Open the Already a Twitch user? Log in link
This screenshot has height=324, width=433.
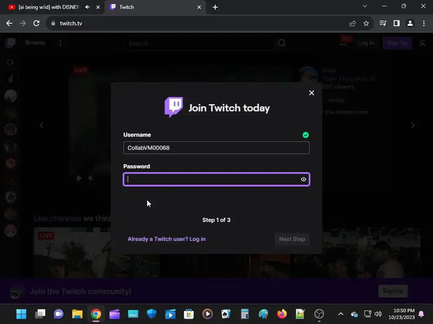[x=167, y=239]
